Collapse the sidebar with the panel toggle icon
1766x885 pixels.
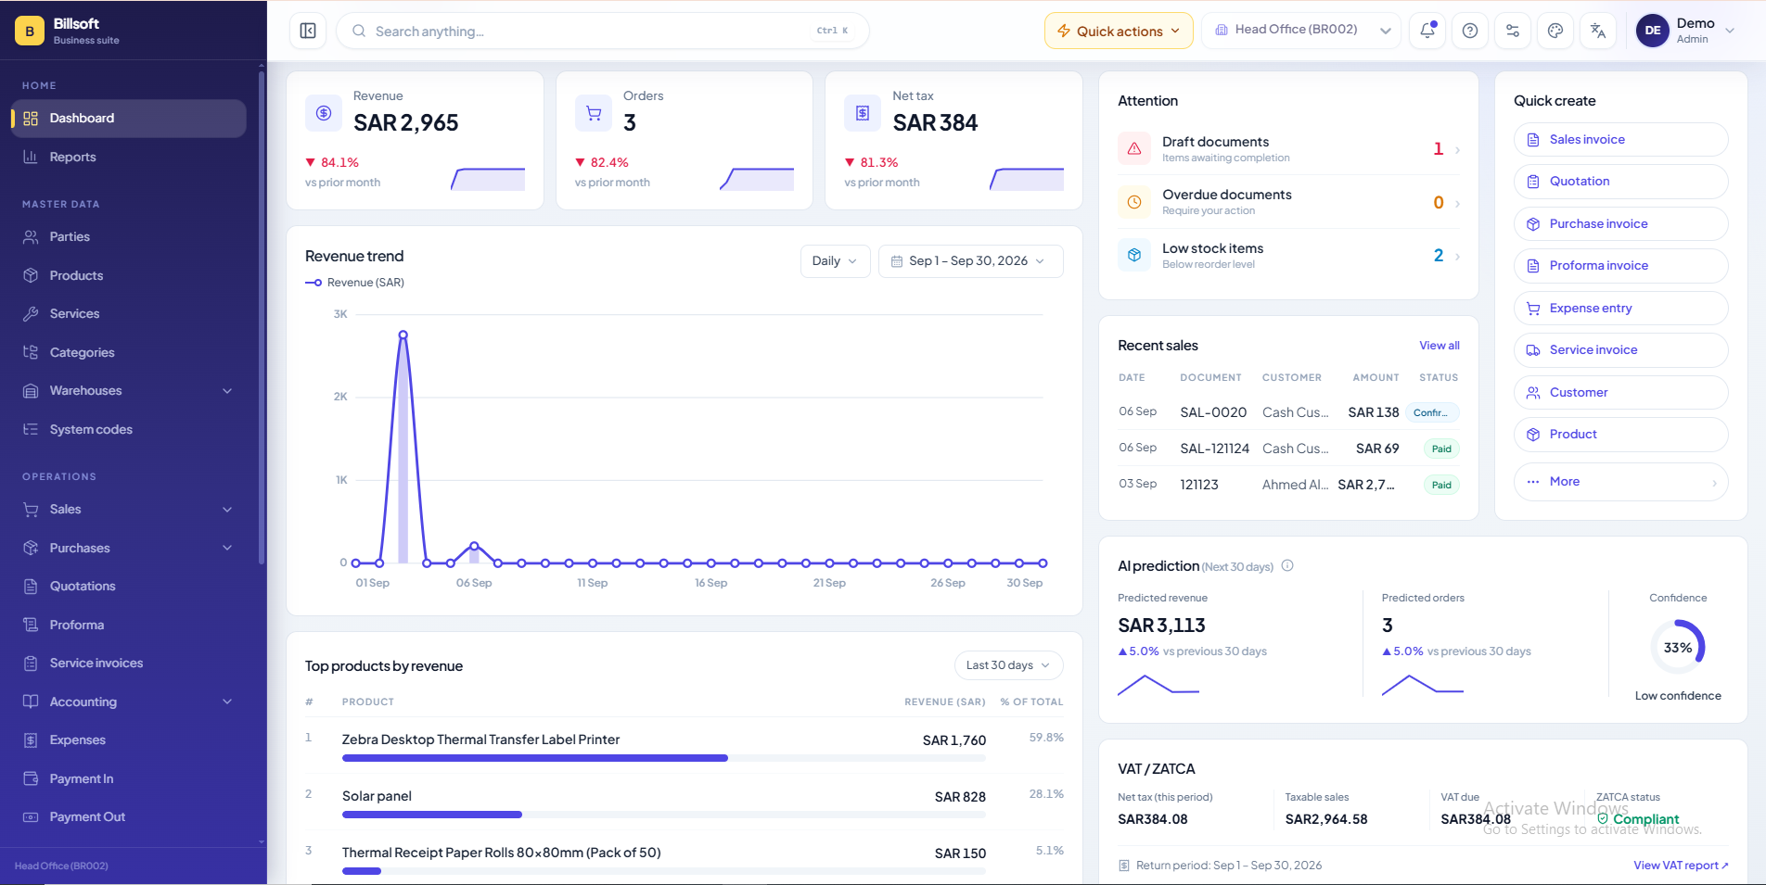click(x=308, y=31)
